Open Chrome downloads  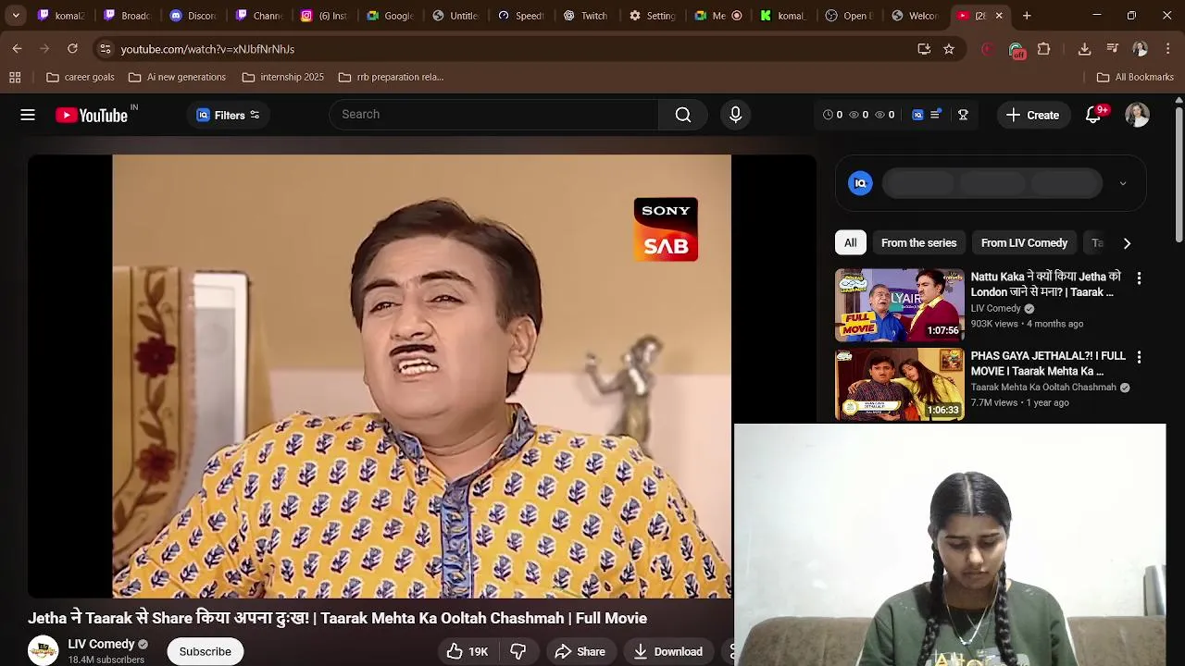[1085, 49]
